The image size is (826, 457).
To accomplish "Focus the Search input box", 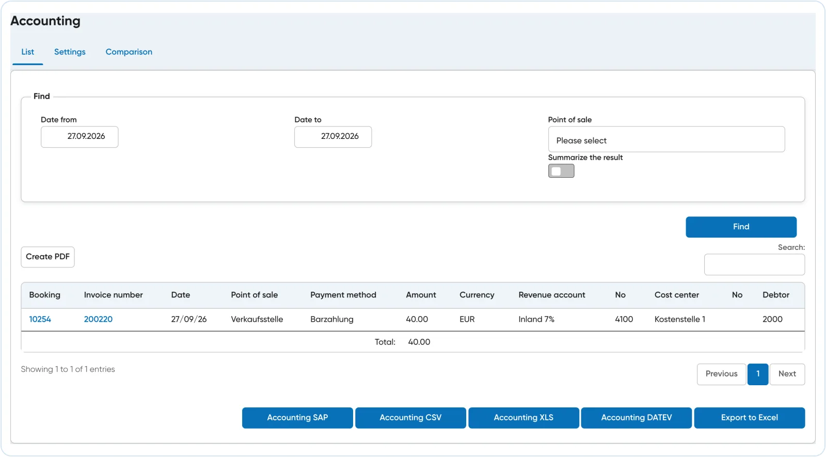I will point(754,265).
